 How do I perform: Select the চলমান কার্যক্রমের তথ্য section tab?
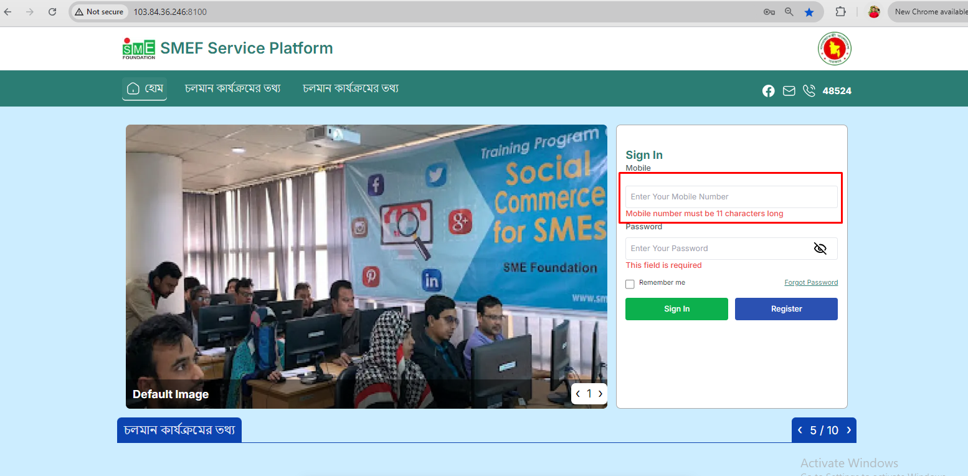(179, 431)
